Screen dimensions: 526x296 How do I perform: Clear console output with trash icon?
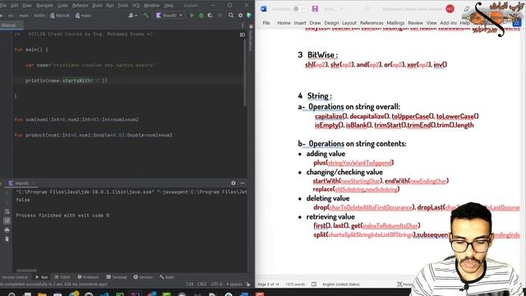click(7, 239)
